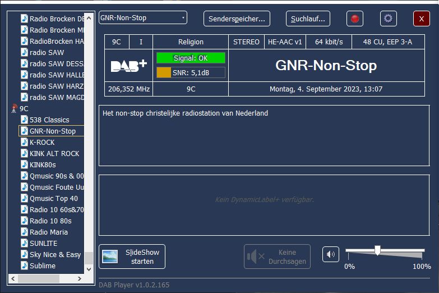This screenshot has height=293, width=439.
Task: Select radio SAW HARZ station
Action: point(57,86)
